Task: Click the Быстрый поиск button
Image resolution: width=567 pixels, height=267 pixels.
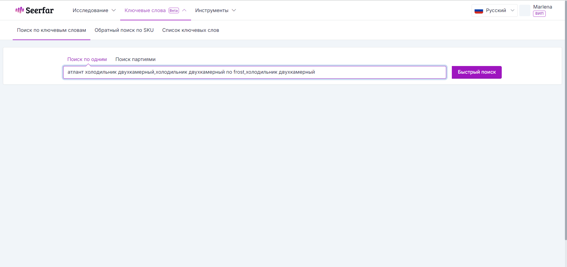Action: coord(477,72)
